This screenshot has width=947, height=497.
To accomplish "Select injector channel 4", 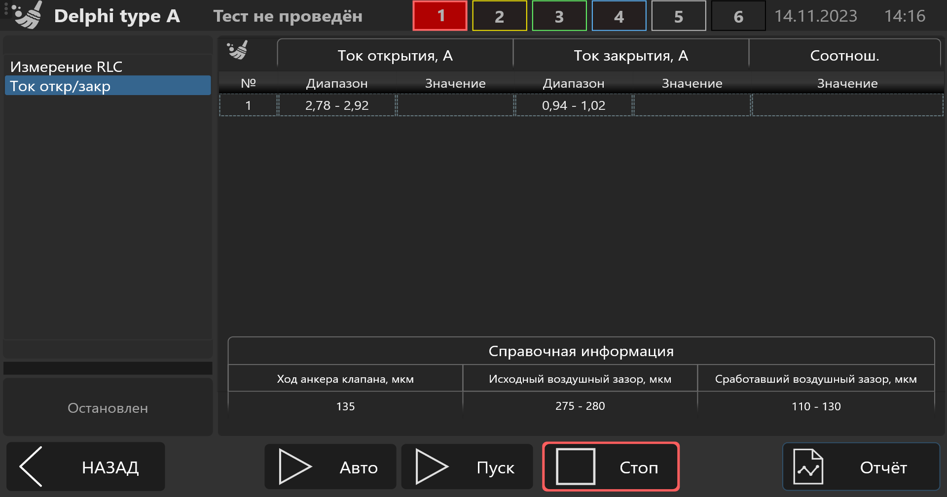I will coord(619,16).
